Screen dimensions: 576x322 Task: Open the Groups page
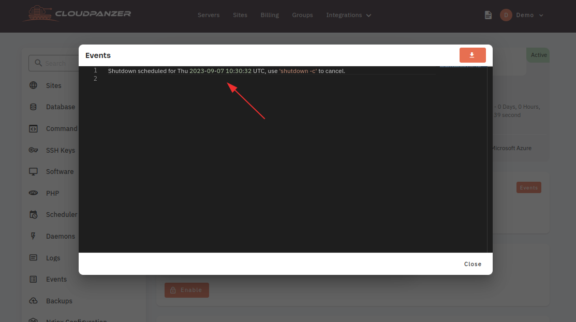302,15
